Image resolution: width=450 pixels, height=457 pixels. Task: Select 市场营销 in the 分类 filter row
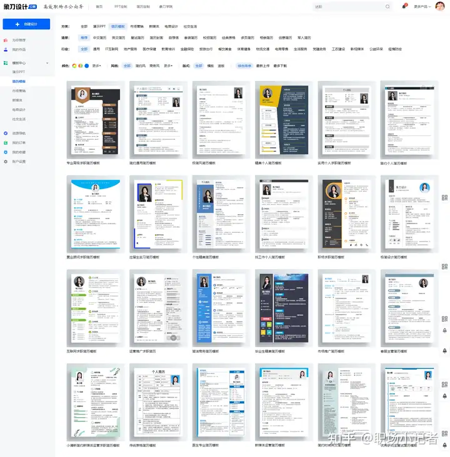[x=137, y=26]
